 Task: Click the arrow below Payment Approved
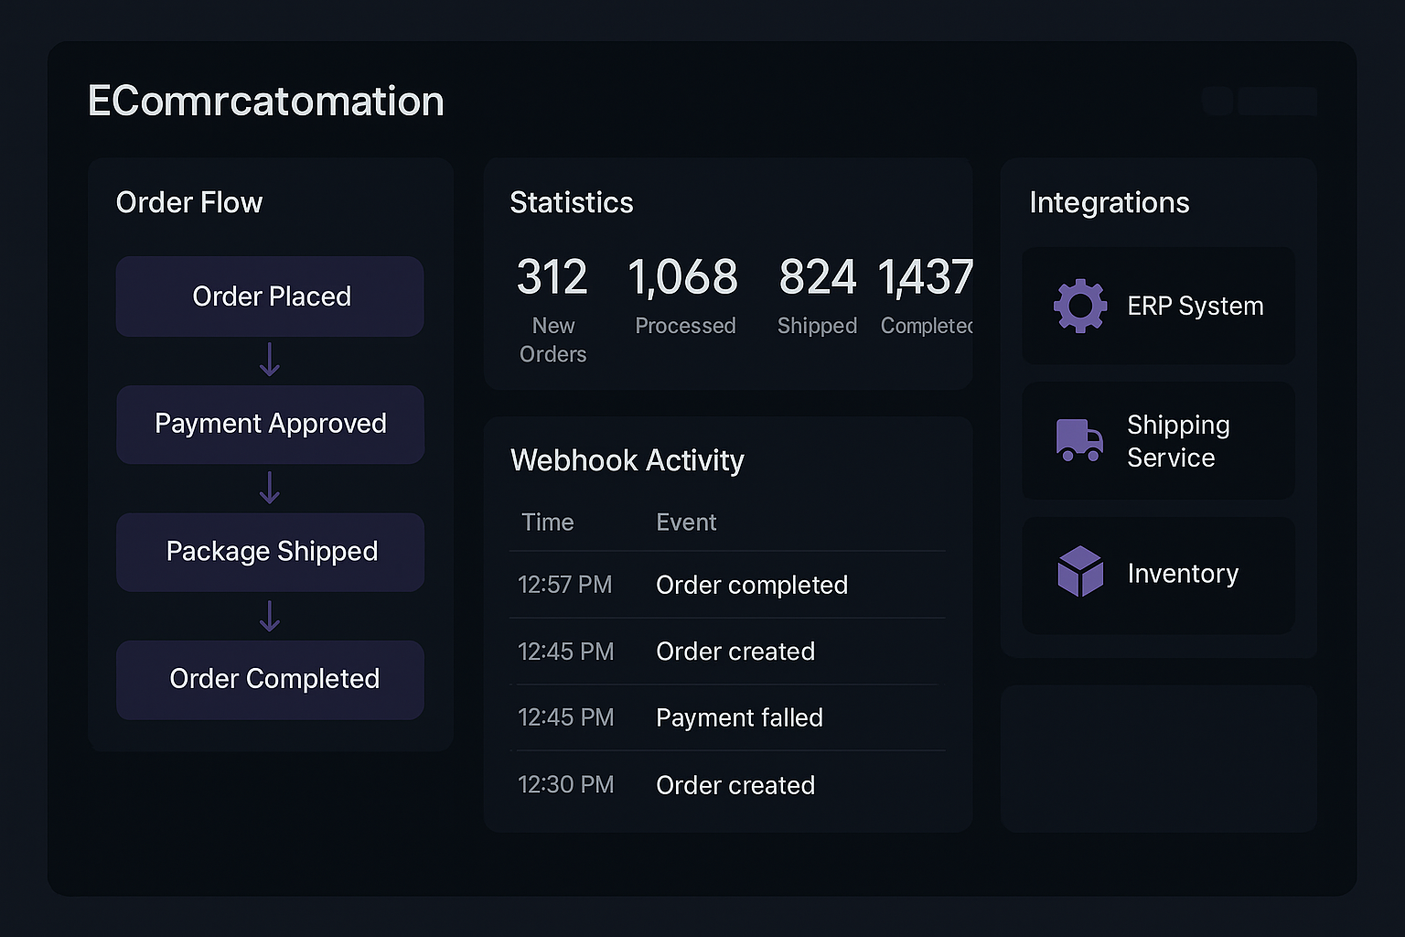tap(270, 489)
